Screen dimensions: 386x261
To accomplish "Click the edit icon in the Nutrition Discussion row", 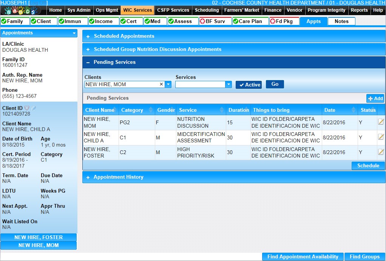I will (381, 122).
